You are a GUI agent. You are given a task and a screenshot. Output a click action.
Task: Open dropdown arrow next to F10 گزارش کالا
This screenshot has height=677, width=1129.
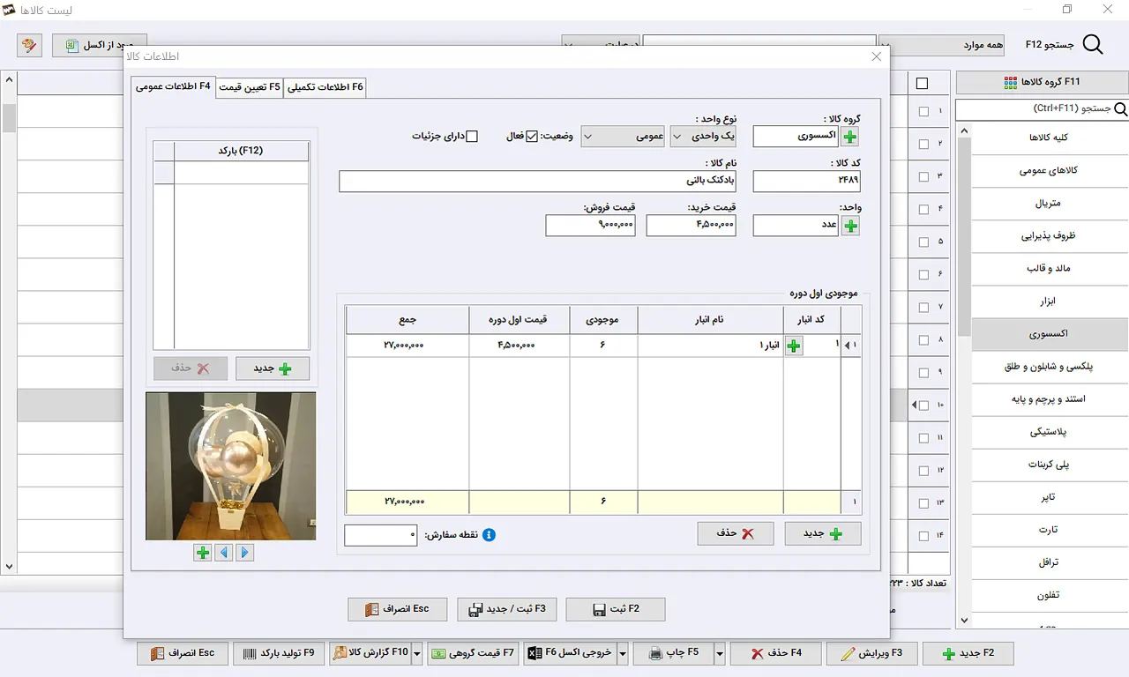click(x=417, y=653)
